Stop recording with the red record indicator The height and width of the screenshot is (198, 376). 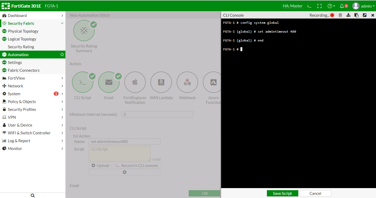tap(332, 15)
